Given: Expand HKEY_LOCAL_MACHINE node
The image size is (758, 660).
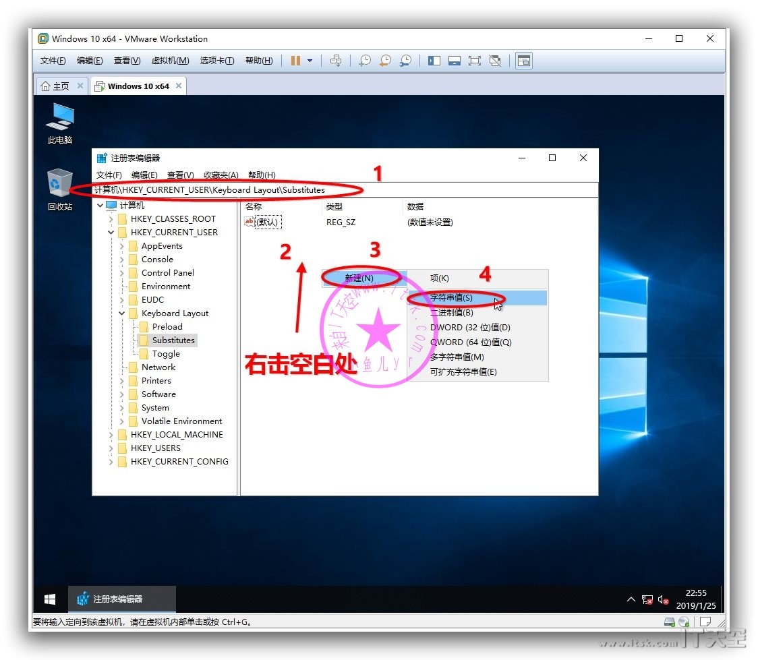Looking at the screenshot, I should tap(111, 435).
